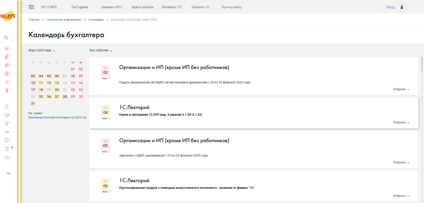This screenshot has height=203, width=424.
Task: Open the scales legal icon in sidebar
Action: 7,65
